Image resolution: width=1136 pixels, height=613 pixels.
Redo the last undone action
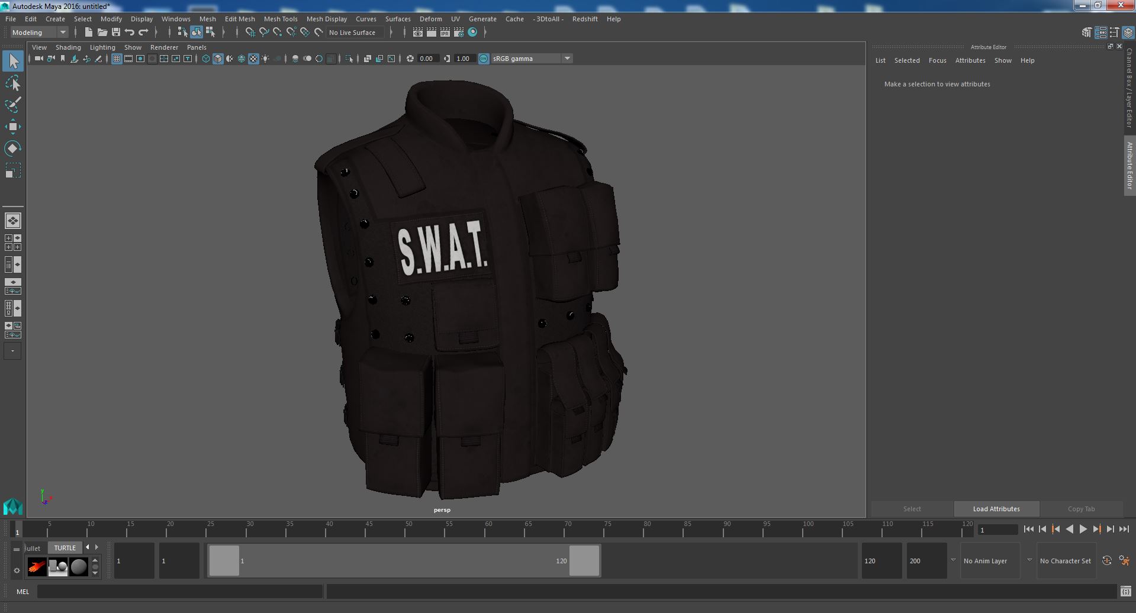(143, 32)
